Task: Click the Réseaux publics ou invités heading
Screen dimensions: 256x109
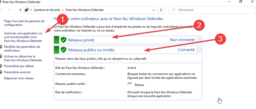Action: (x=91, y=50)
